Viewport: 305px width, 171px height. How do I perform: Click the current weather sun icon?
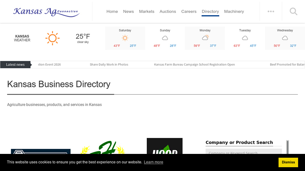(52, 38)
